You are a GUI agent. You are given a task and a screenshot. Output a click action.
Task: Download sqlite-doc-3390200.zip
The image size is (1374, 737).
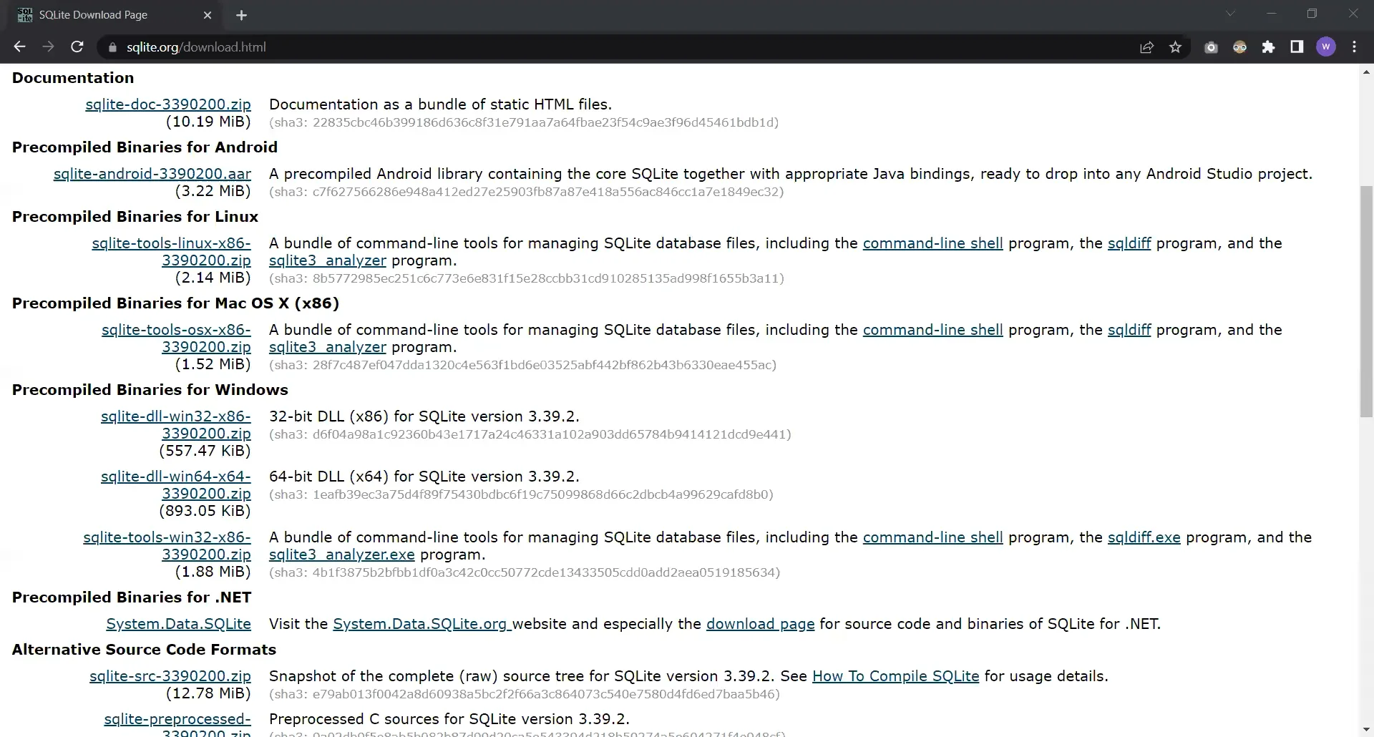[x=168, y=104]
